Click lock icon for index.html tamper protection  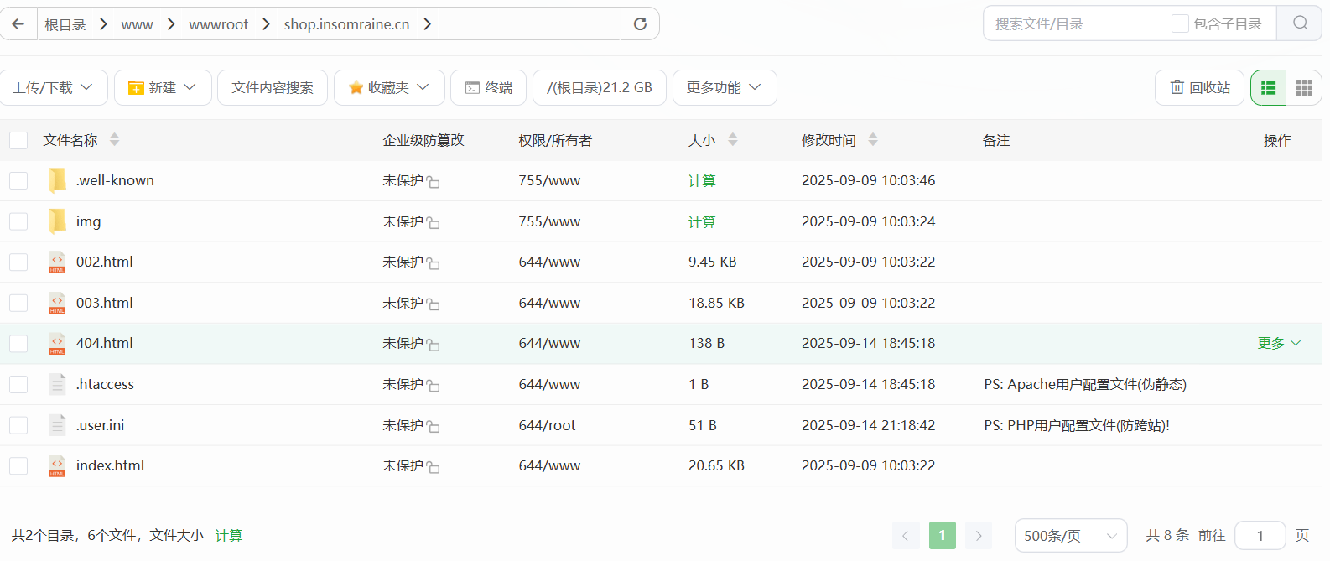433,467
